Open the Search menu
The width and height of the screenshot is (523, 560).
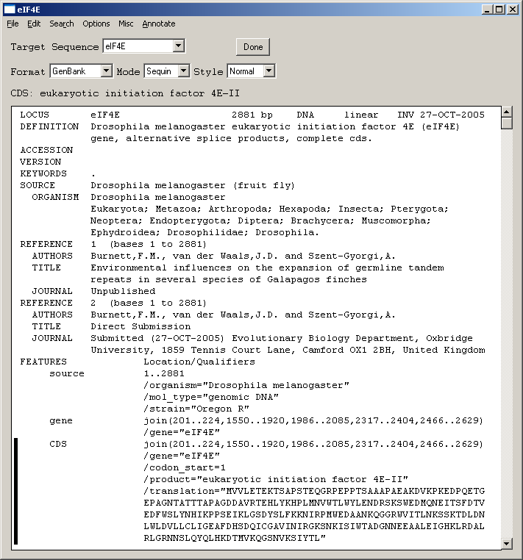pos(62,24)
